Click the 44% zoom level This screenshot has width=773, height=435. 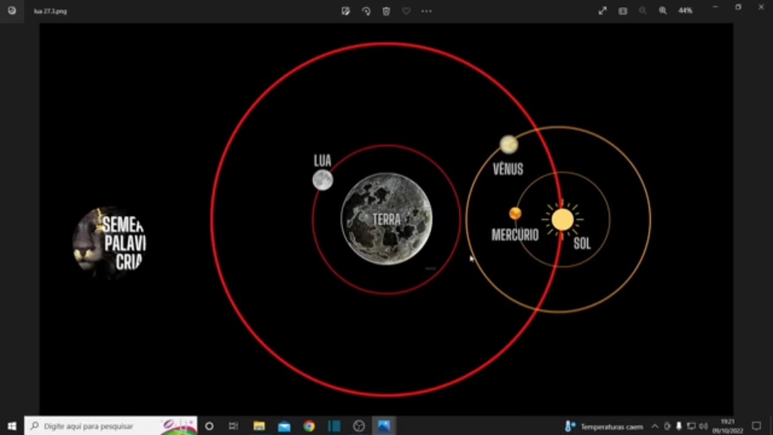[685, 10]
